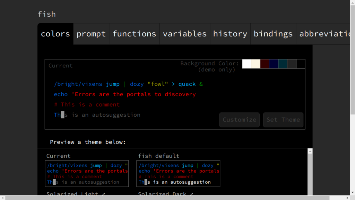Choose the cream background color swatch
355x200 pixels.
pos(256,64)
